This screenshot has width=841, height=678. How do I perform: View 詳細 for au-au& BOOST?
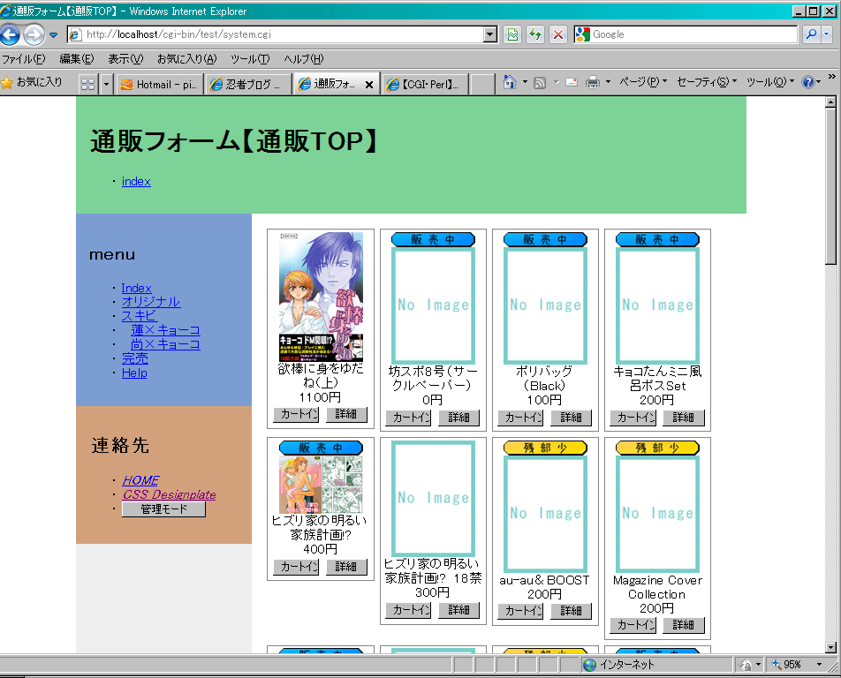572,611
